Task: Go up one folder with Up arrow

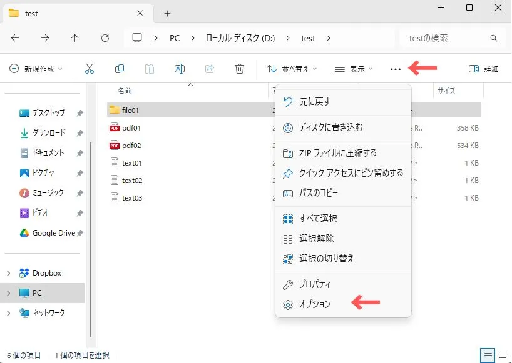Action: click(x=75, y=38)
